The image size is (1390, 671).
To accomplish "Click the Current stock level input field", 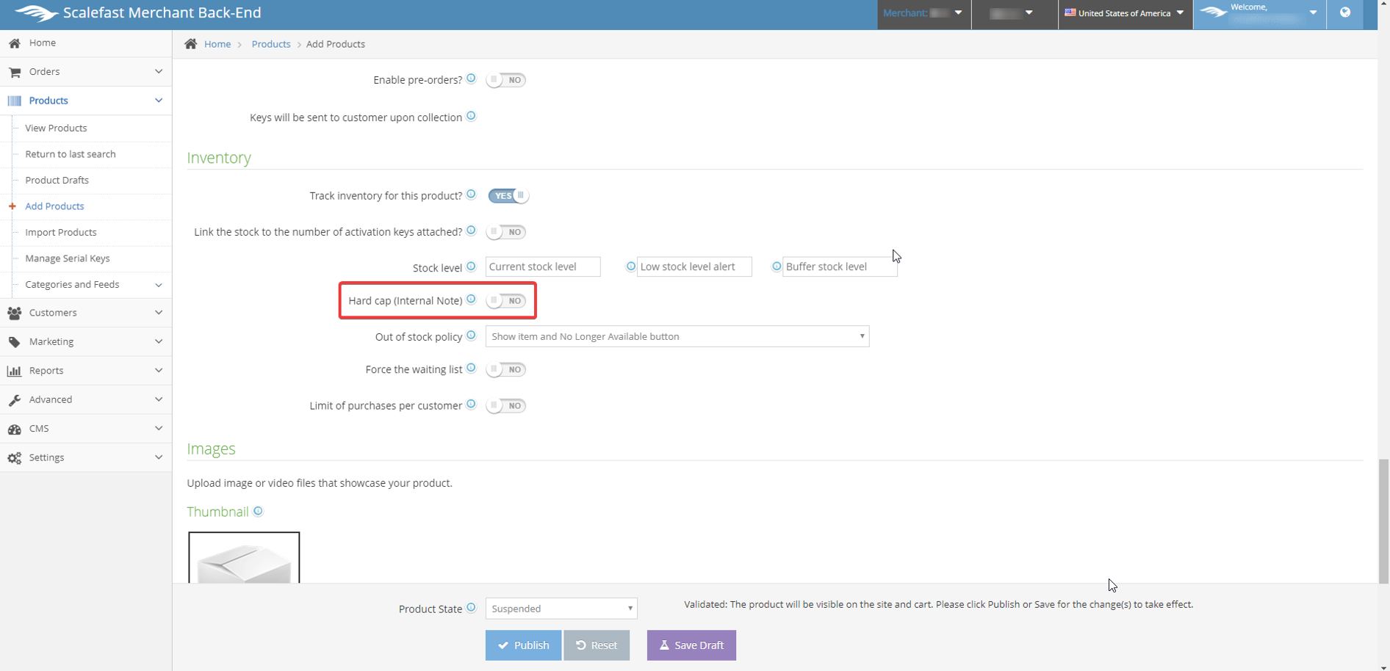I will [543, 266].
